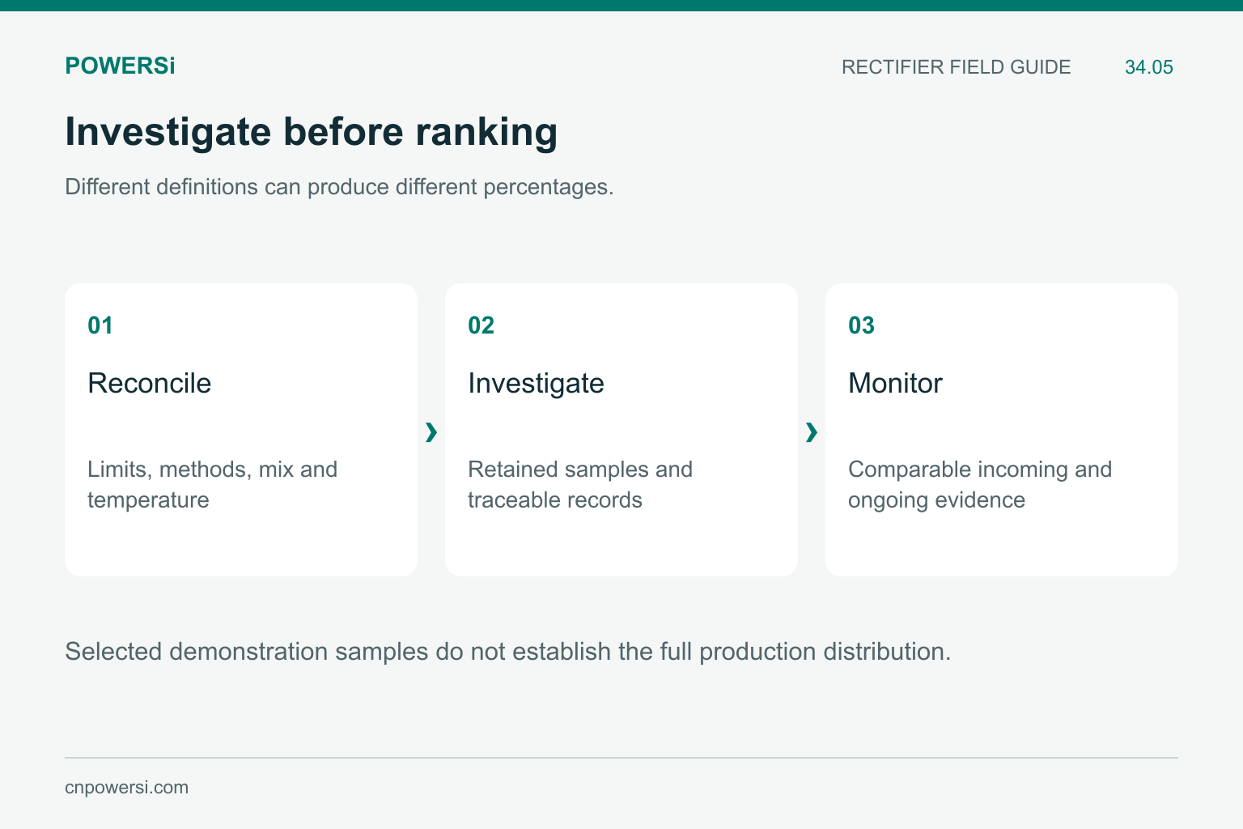Select the "Investigate" step heading in card 02
The width and height of the screenshot is (1243, 829).
point(536,383)
